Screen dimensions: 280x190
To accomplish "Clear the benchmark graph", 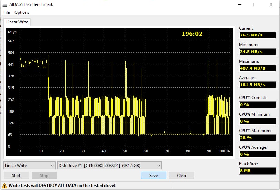I will (181, 176).
